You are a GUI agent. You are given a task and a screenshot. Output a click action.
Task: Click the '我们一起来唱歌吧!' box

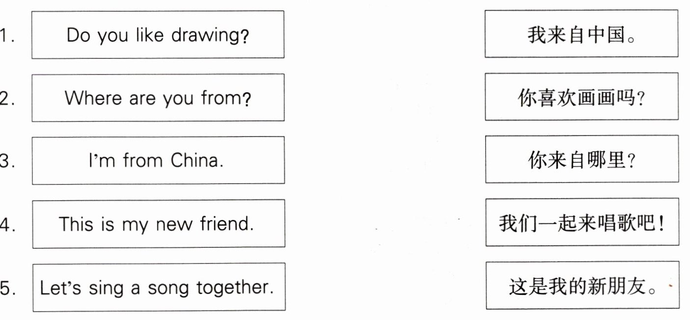point(582,223)
